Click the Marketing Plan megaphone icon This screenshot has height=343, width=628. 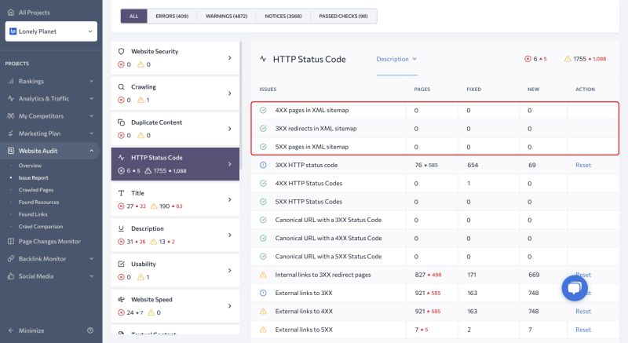pos(10,133)
